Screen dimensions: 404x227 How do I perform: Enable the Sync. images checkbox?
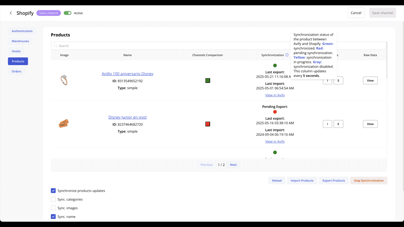[x=53, y=208]
